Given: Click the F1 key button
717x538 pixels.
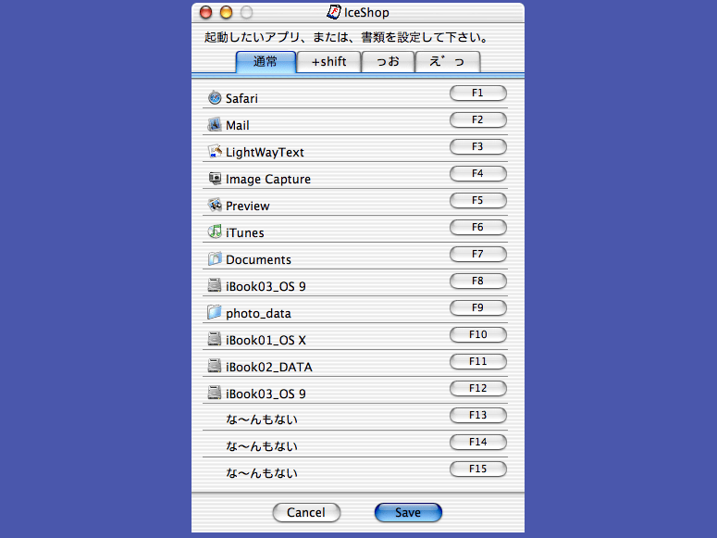Looking at the screenshot, I should pos(478,93).
